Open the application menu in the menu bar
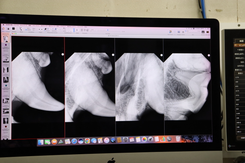Screen dimensions: 245x163 [x=8, y=24]
